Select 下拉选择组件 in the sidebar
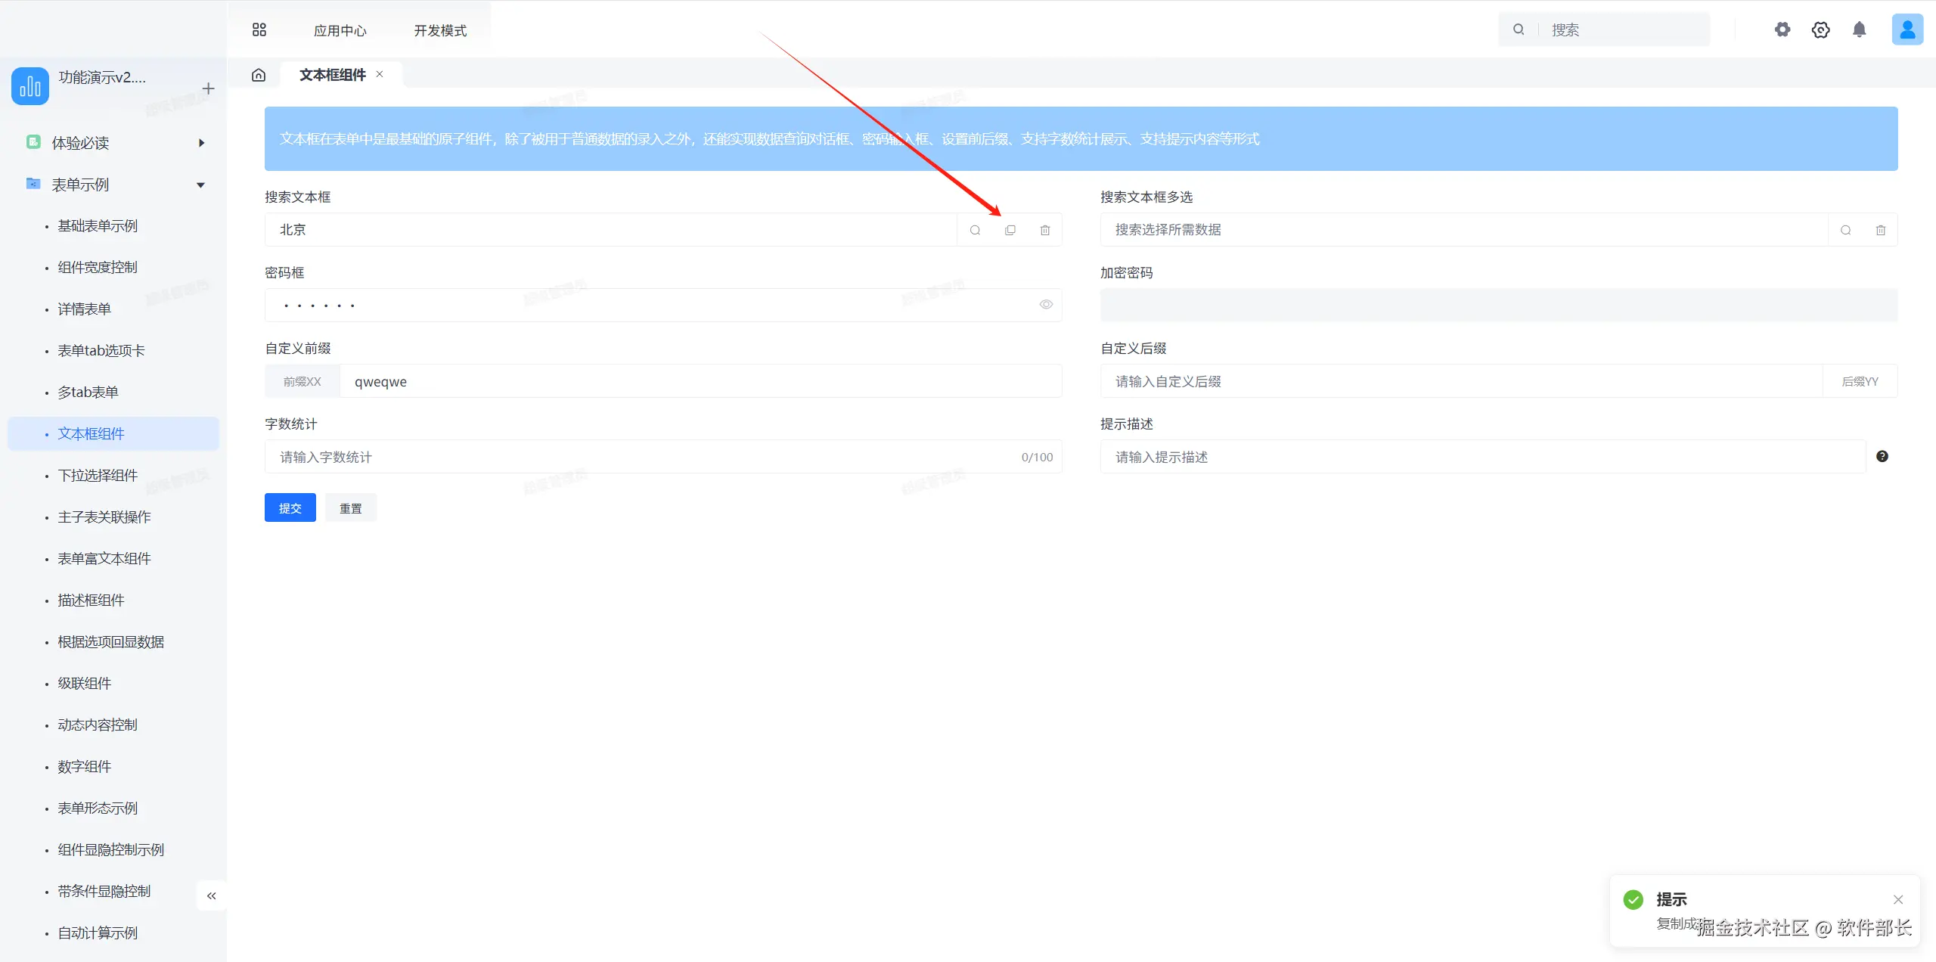This screenshot has width=1936, height=962. coord(98,475)
